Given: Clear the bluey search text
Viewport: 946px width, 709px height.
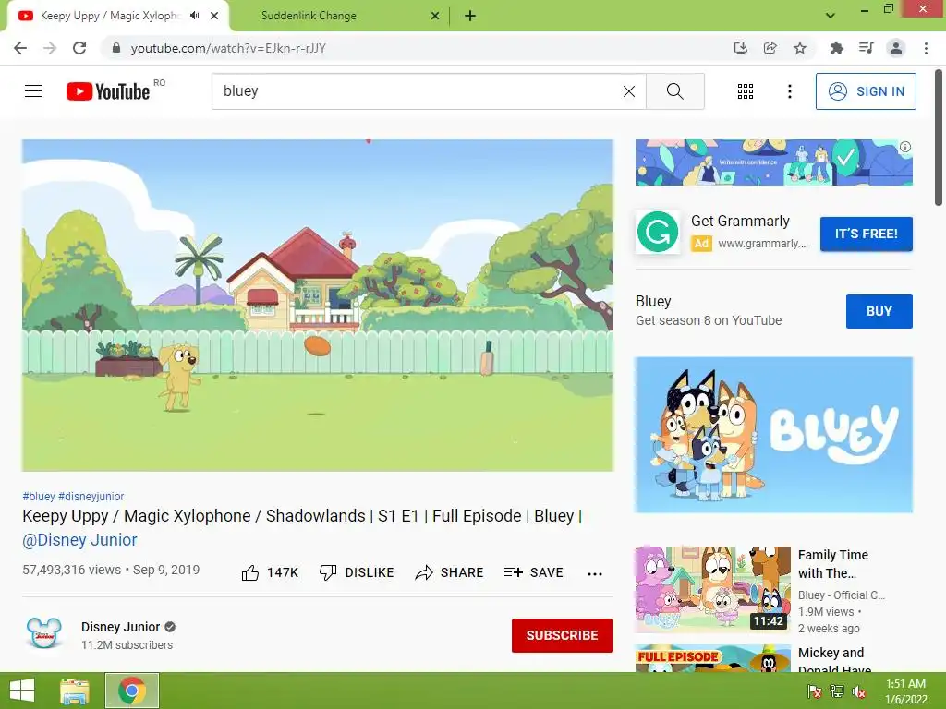Looking at the screenshot, I should [x=628, y=91].
